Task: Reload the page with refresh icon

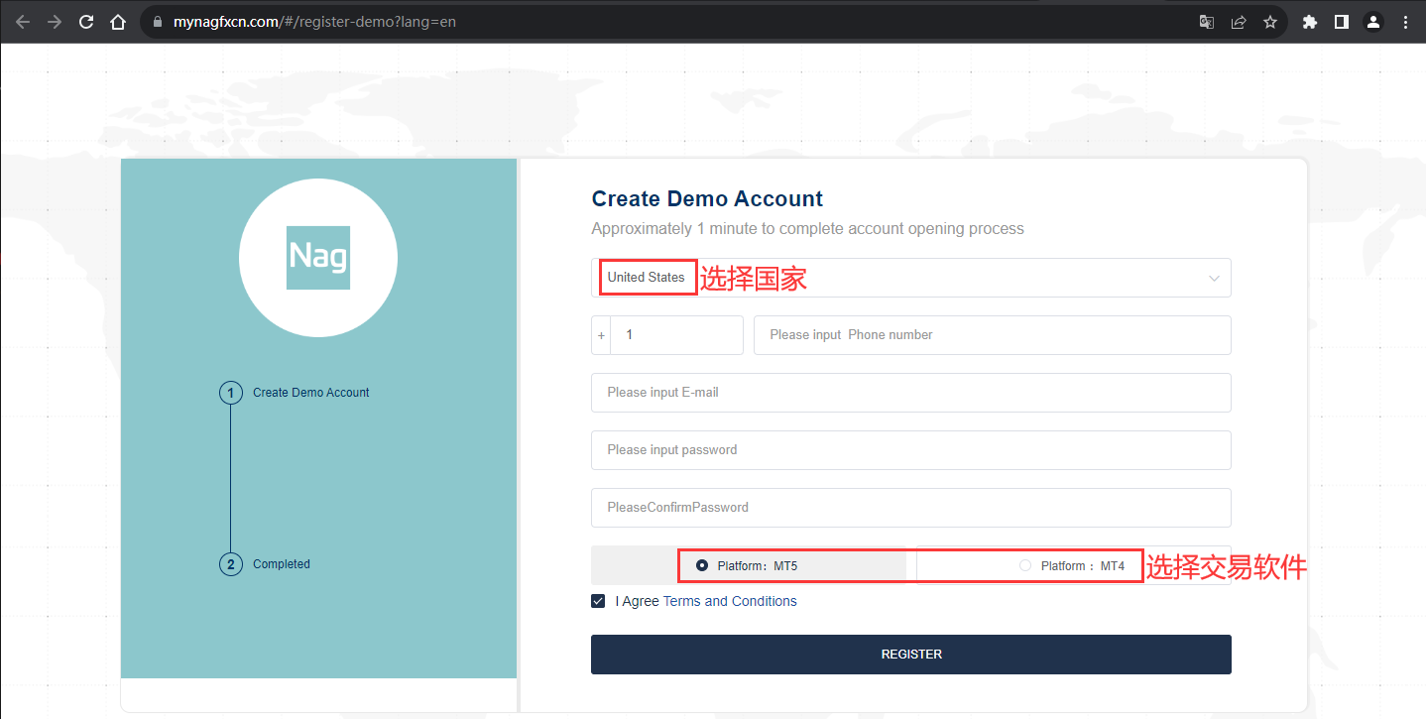Action: (x=86, y=22)
